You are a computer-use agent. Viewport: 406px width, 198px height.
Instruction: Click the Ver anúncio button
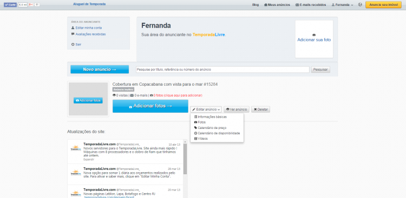pyautogui.click(x=237, y=110)
